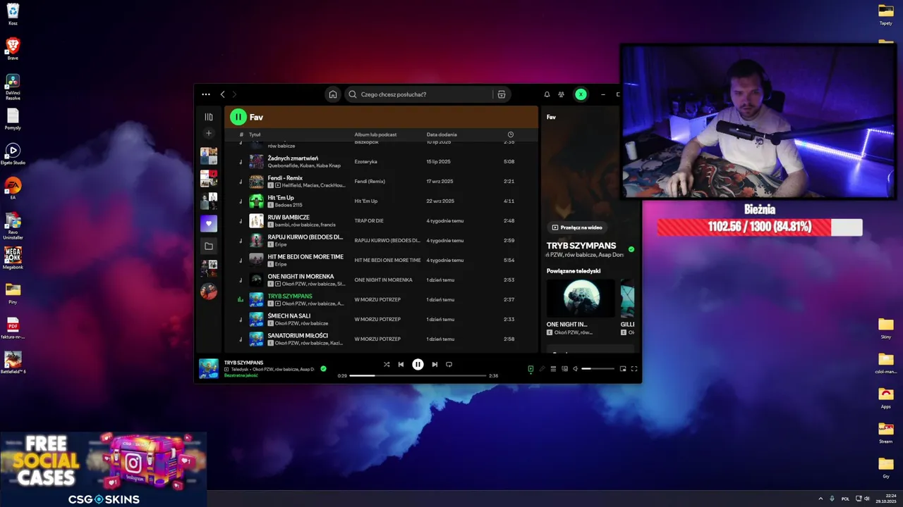Open the album link "TRAP OR DIE"
Screen dimensions: 903x507
(x=369, y=220)
